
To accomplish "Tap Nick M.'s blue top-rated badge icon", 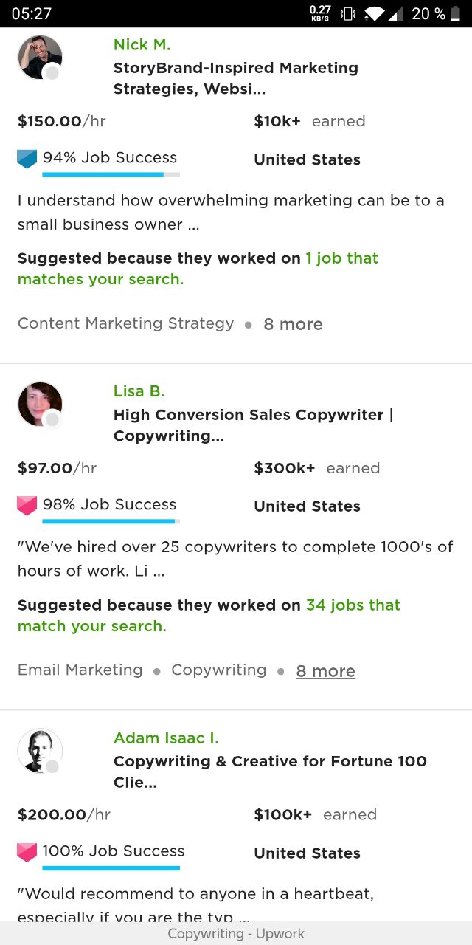I will click(x=27, y=159).
